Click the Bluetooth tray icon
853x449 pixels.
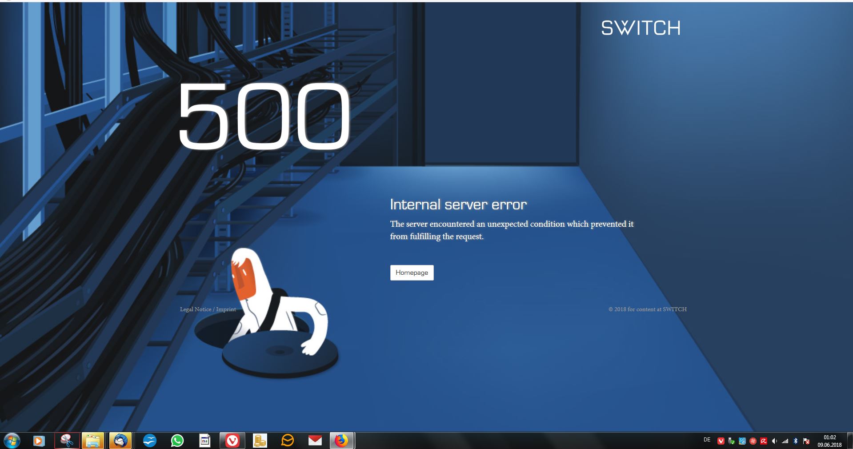tap(796, 441)
